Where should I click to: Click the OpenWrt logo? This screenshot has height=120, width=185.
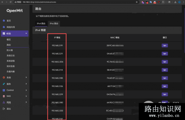(14, 11)
